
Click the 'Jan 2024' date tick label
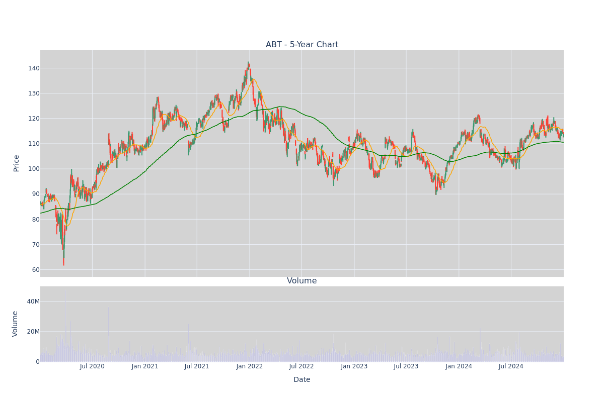[x=459, y=366]
